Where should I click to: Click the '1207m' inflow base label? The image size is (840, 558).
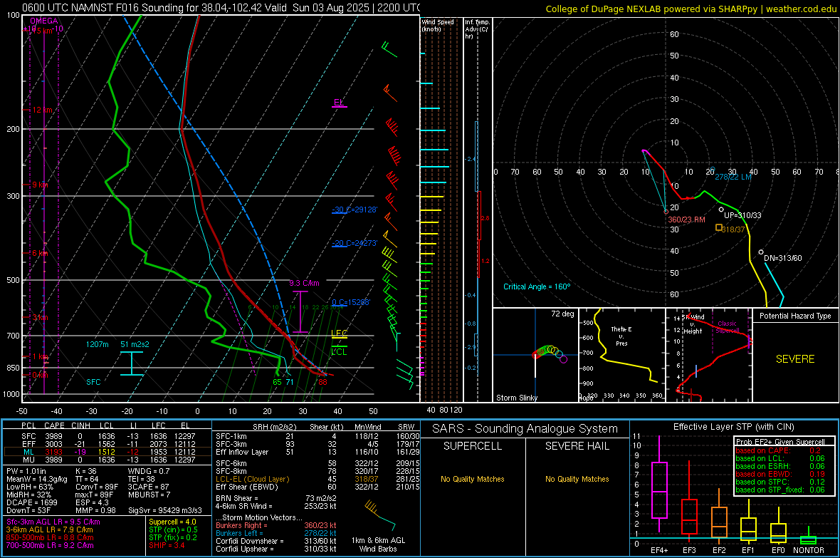coord(97,344)
